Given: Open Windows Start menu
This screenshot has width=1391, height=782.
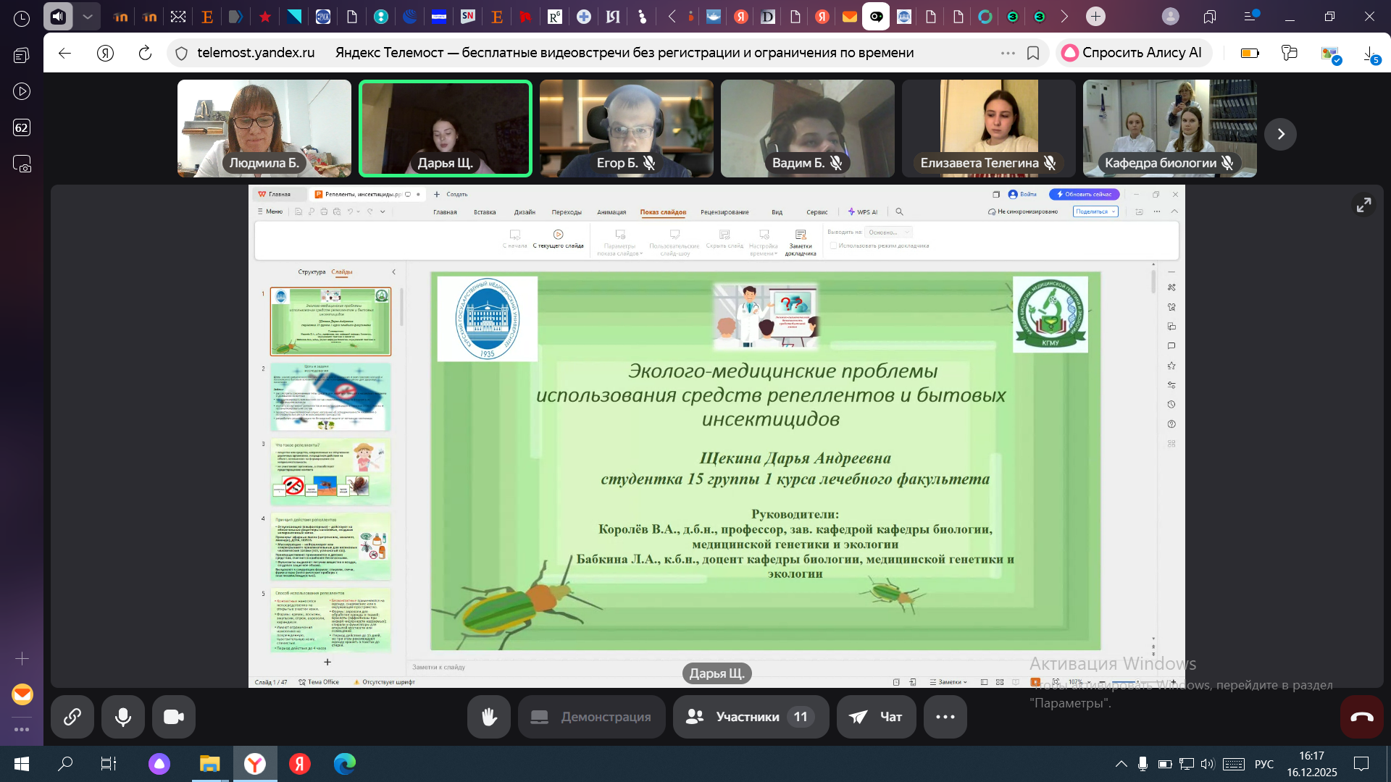Looking at the screenshot, I should 22,764.
